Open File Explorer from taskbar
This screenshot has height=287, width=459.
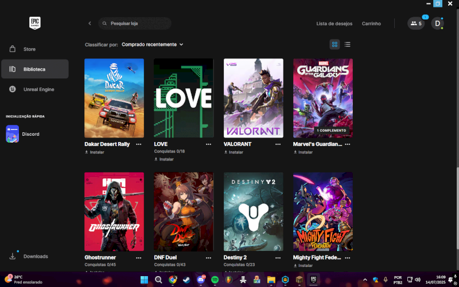pyautogui.click(x=271, y=280)
